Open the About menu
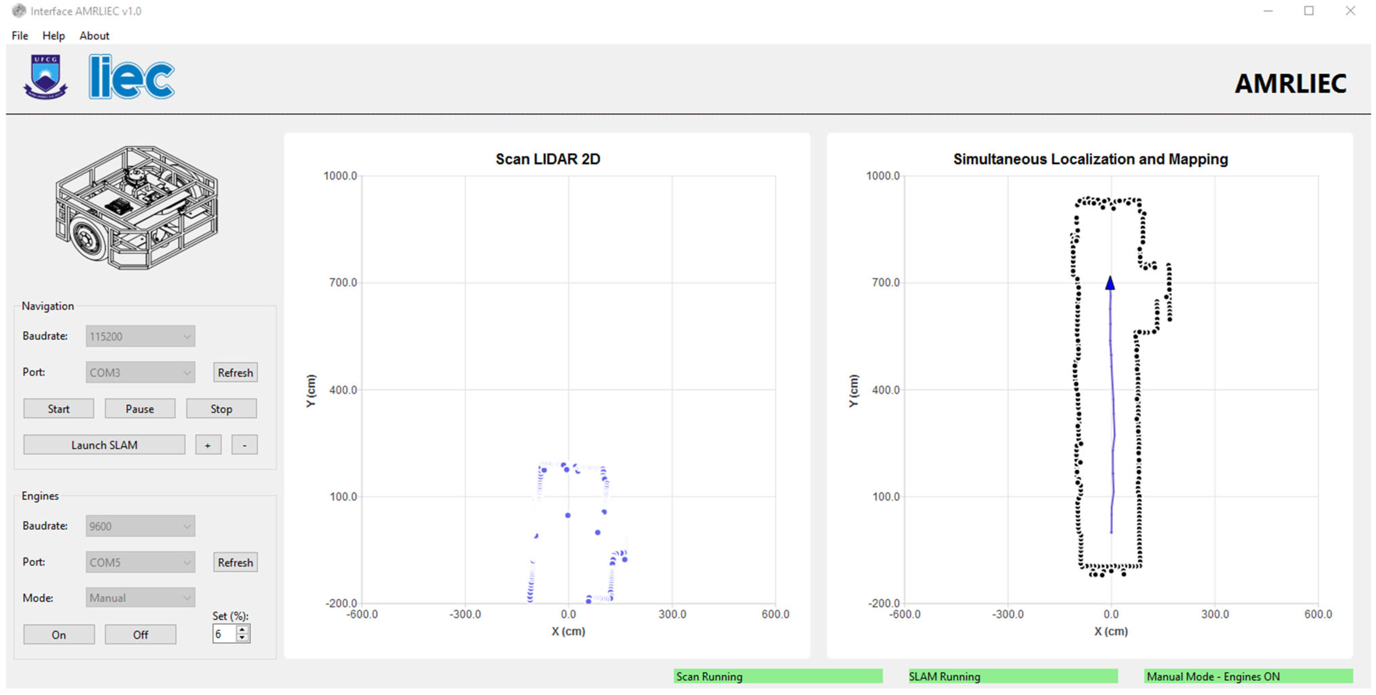 click(x=94, y=36)
